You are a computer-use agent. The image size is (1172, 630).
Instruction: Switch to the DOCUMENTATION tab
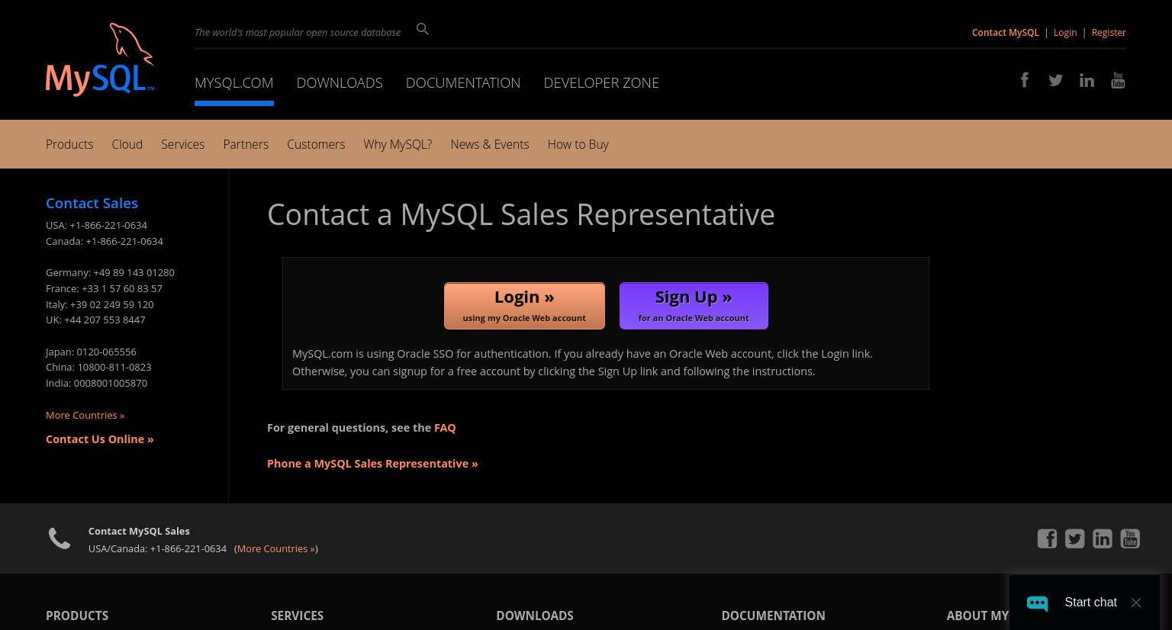463,82
